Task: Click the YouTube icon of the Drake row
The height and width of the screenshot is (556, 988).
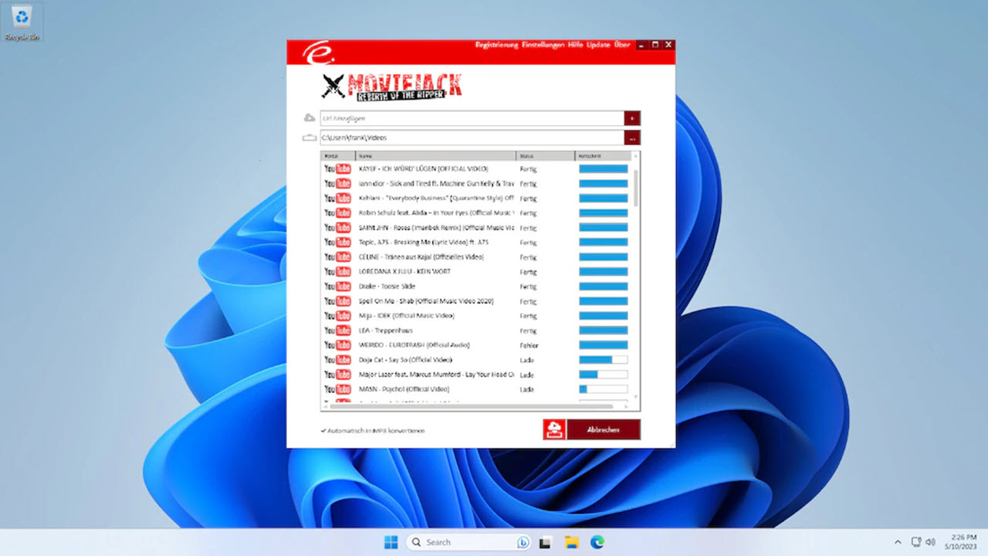Action: click(337, 286)
